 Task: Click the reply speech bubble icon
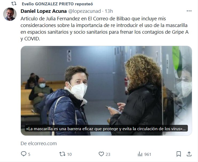pos(23,154)
